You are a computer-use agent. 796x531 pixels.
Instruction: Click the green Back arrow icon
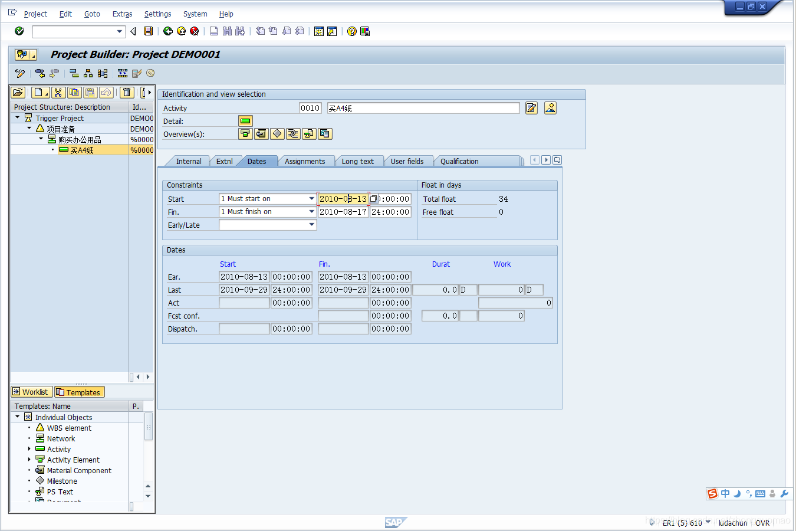[168, 31]
